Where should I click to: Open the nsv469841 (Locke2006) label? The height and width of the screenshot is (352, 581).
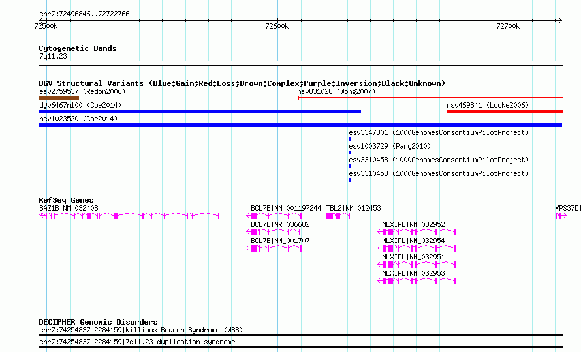coord(488,105)
